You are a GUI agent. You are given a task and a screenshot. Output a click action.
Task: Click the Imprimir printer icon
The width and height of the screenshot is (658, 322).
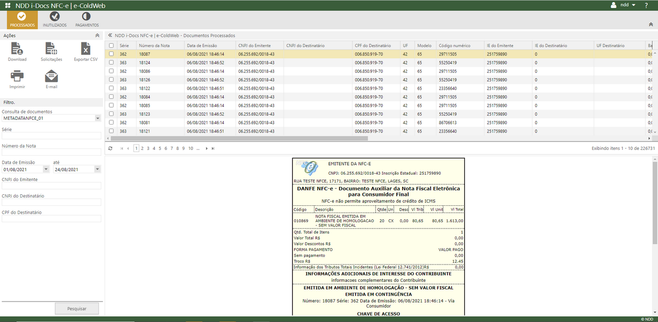(17, 76)
